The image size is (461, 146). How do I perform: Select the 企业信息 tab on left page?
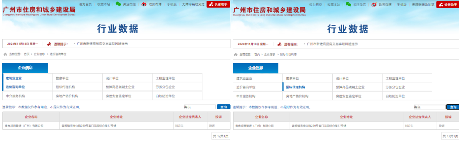(25, 68)
